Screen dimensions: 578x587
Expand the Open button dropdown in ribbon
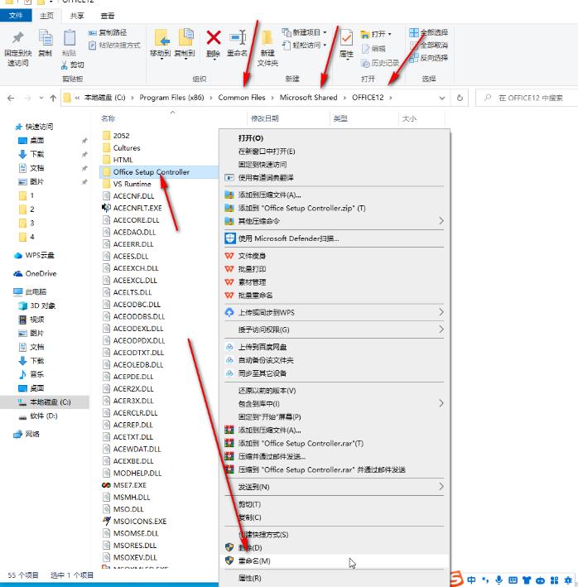(390, 34)
